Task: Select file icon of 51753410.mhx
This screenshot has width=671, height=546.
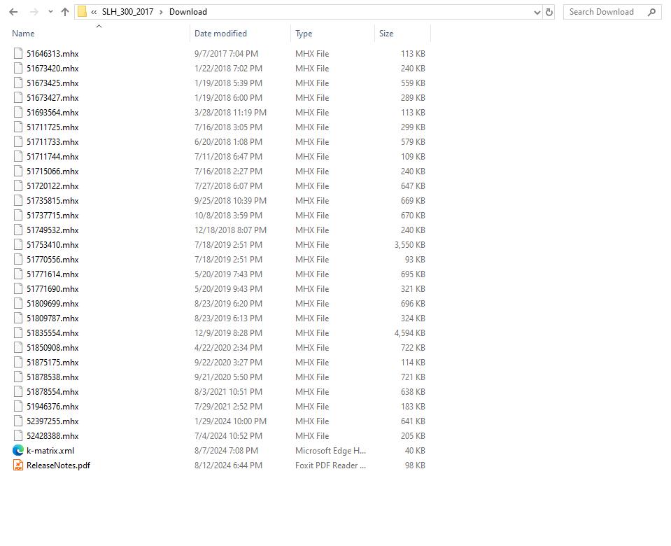Action: pyautogui.click(x=18, y=244)
